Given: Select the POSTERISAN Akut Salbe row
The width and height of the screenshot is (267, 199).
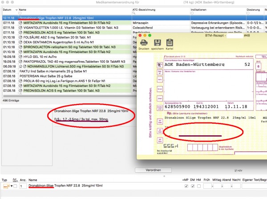Looking at the screenshot, I should click(69, 76).
